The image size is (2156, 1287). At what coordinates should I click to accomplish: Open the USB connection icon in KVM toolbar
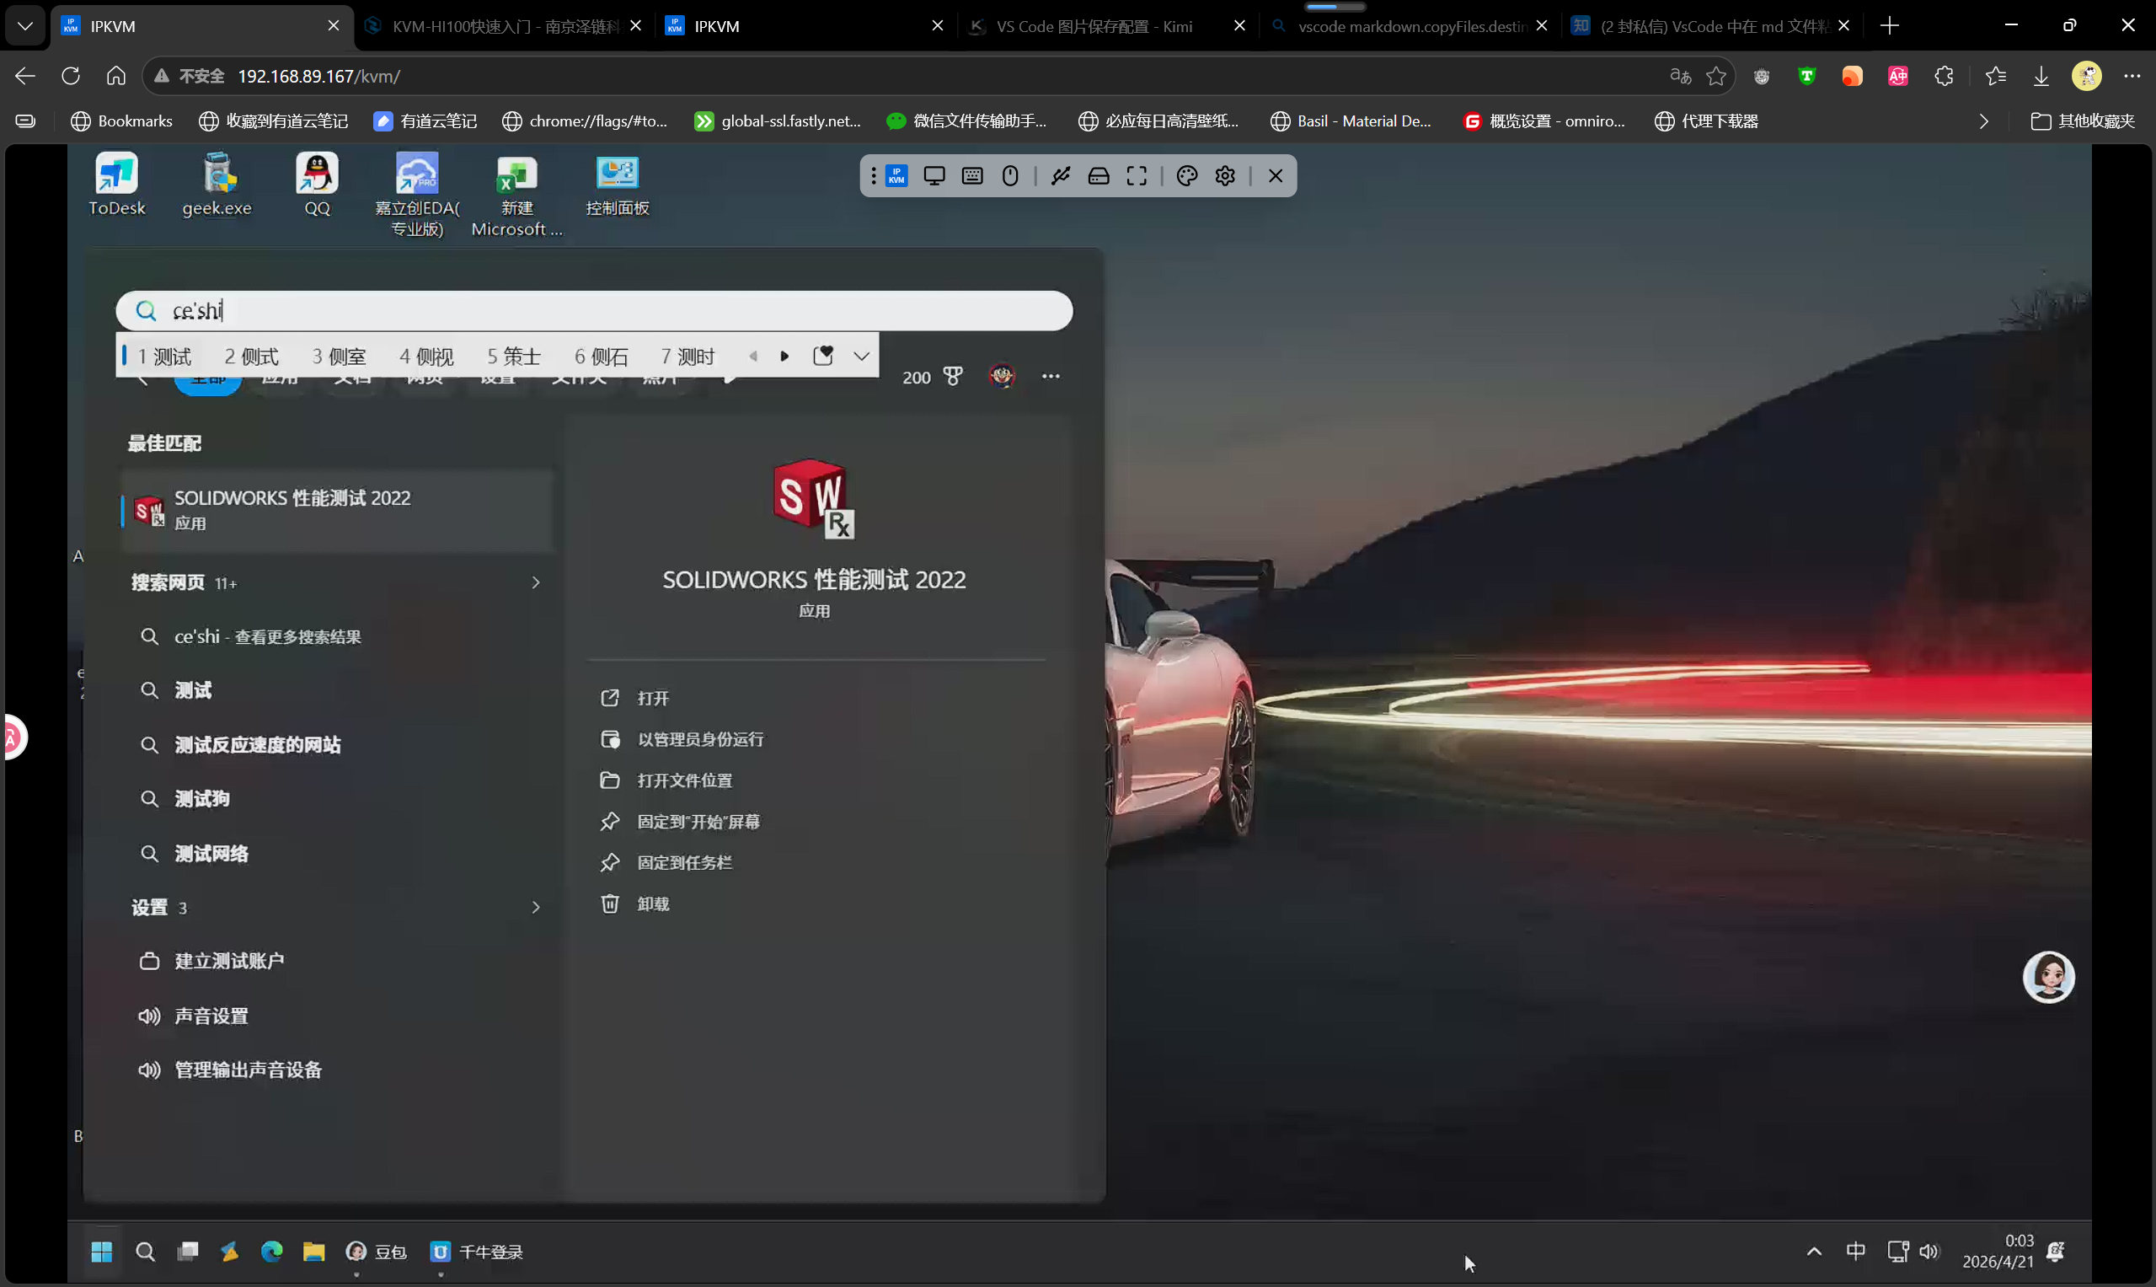click(1060, 176)
